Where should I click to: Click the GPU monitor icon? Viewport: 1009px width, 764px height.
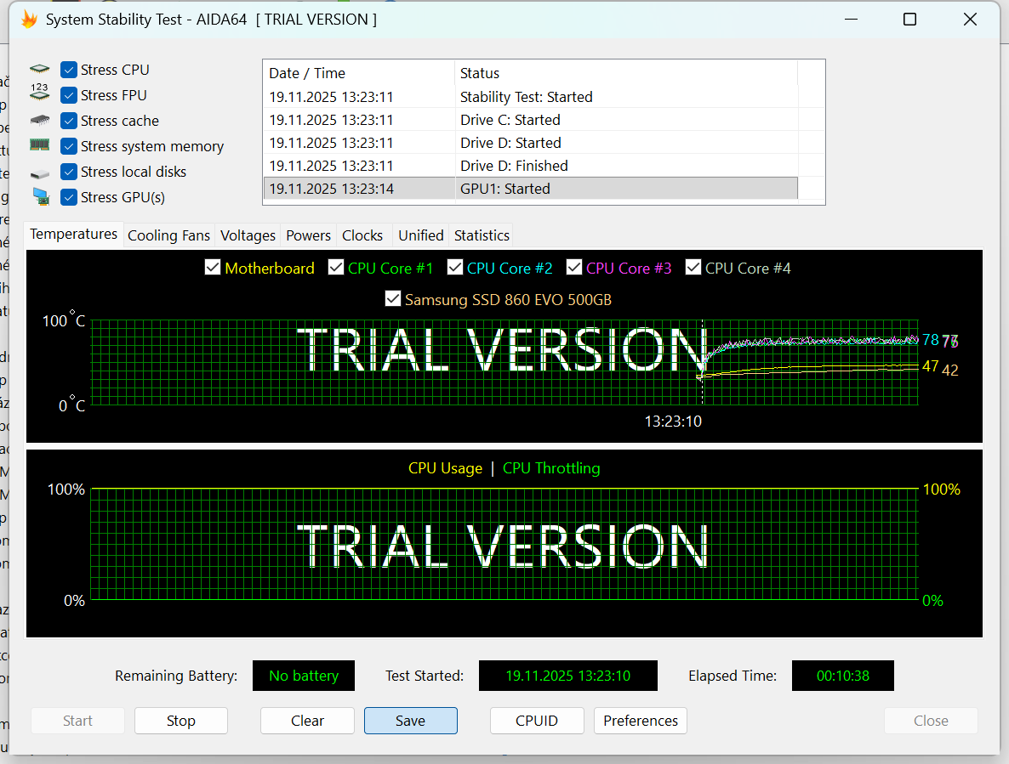(x=39, y=197)
